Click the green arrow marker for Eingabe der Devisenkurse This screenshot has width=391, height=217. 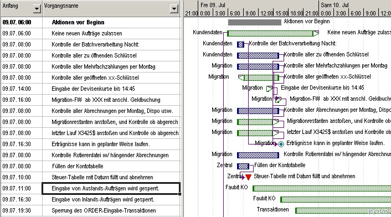pos(270,89)
